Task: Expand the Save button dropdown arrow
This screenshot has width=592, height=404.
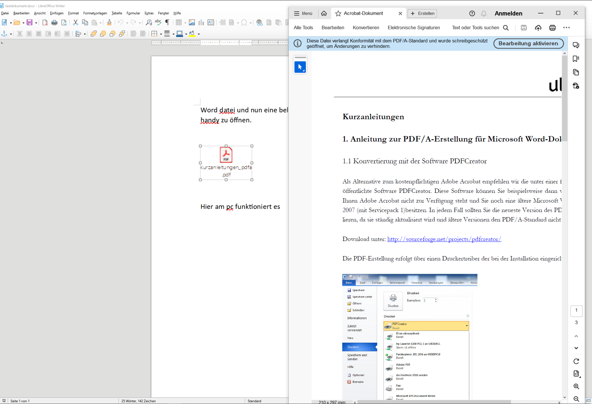Action: tap(36, 23)
